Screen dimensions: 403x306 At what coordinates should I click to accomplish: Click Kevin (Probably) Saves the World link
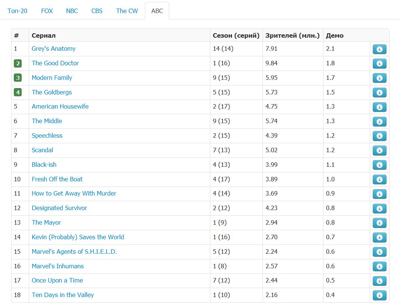point(78,237)
